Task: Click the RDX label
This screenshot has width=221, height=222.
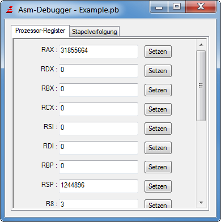Action: coord(49,69)
